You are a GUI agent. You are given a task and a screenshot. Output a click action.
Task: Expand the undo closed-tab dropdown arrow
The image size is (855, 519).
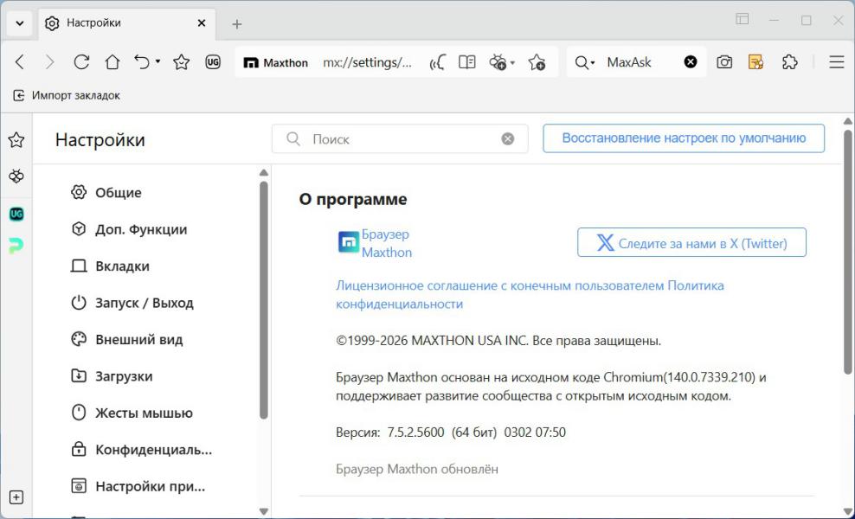pyautogui.click(x=157, y=62)
